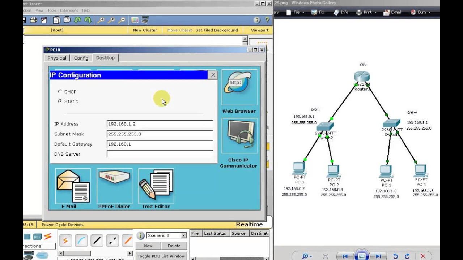
Task: Click Fix in Photo Gallery toolbar
Action: pyautogui.click(x=318, y=12)
